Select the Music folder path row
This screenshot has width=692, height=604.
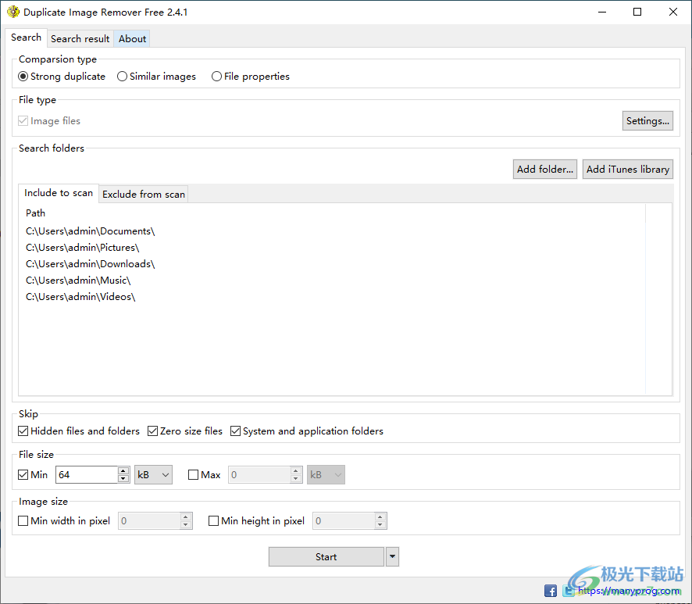[78, 280]
